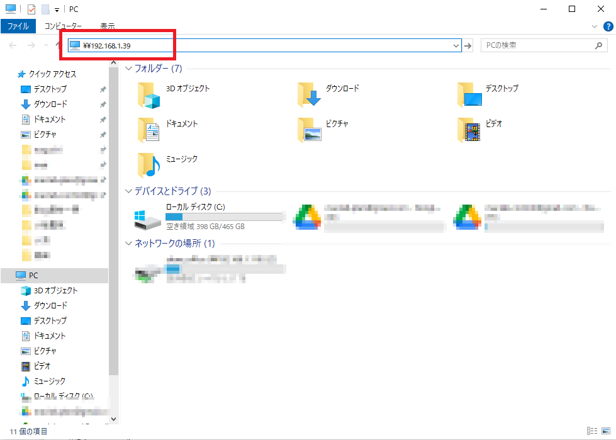Select クイック アクセス in the navigation pane

(47, 74)
